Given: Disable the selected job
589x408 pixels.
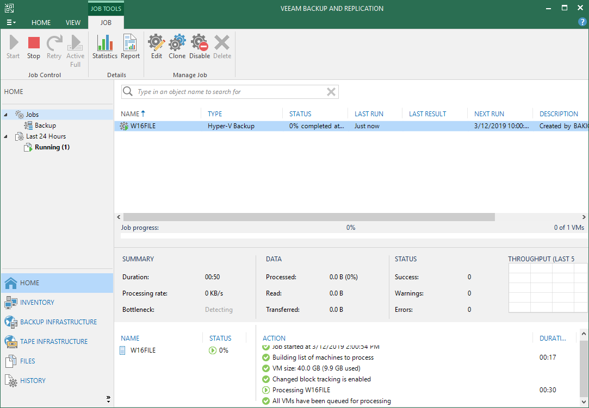Looking at the screenshot, I should tap(200, 47).
